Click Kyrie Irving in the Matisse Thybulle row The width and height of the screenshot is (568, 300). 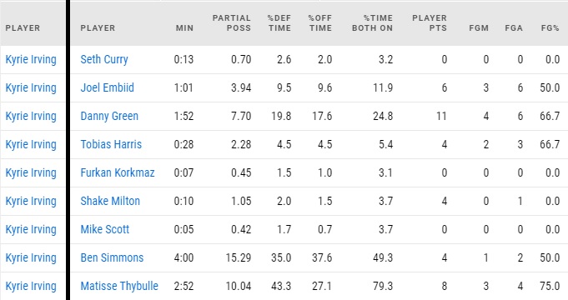(31, 286)
